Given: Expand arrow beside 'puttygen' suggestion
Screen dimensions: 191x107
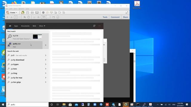Looking at the screenshot, I should pos(46,64).
